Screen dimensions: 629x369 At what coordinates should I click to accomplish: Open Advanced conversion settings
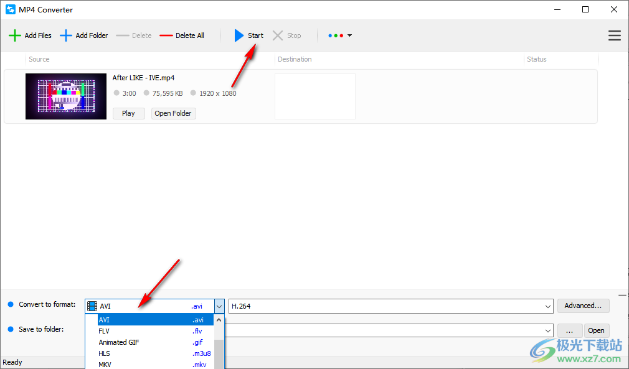[583, 306]
